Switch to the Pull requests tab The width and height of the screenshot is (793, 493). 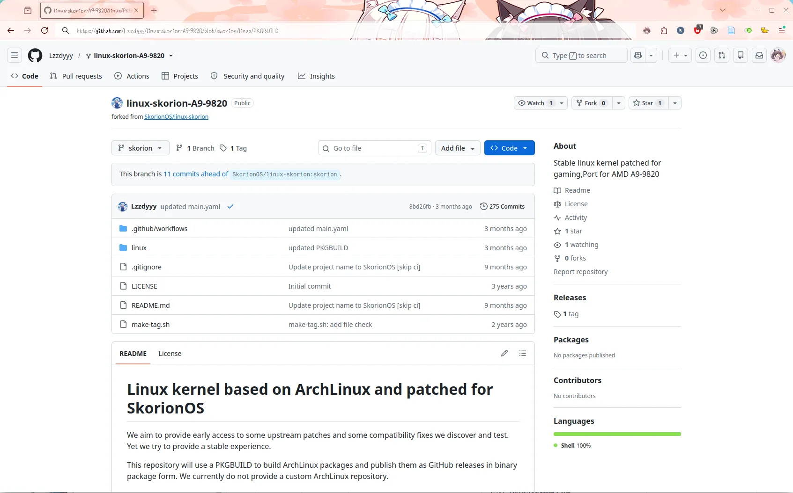click(x=76, y=76)
